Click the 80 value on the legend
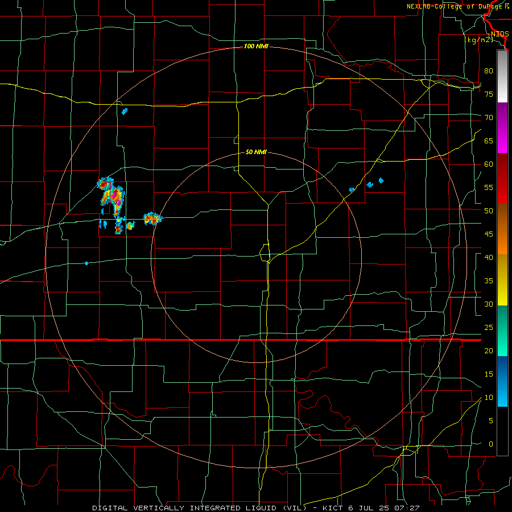 489,71
